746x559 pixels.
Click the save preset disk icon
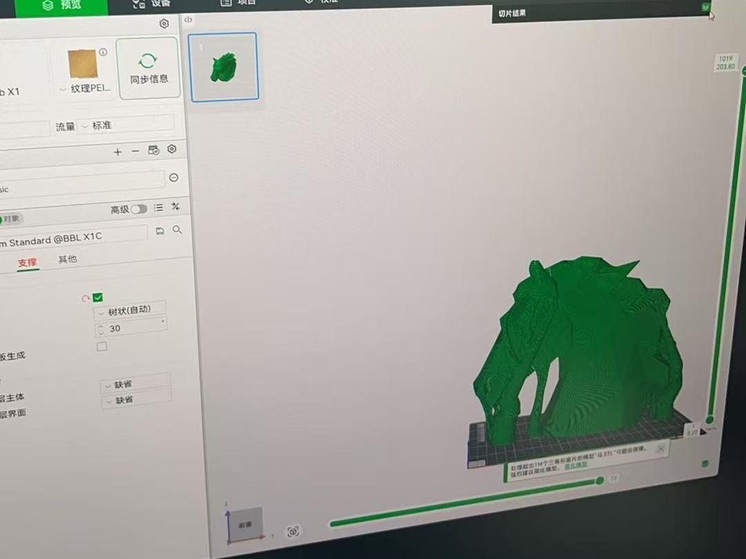coord(160,230)
